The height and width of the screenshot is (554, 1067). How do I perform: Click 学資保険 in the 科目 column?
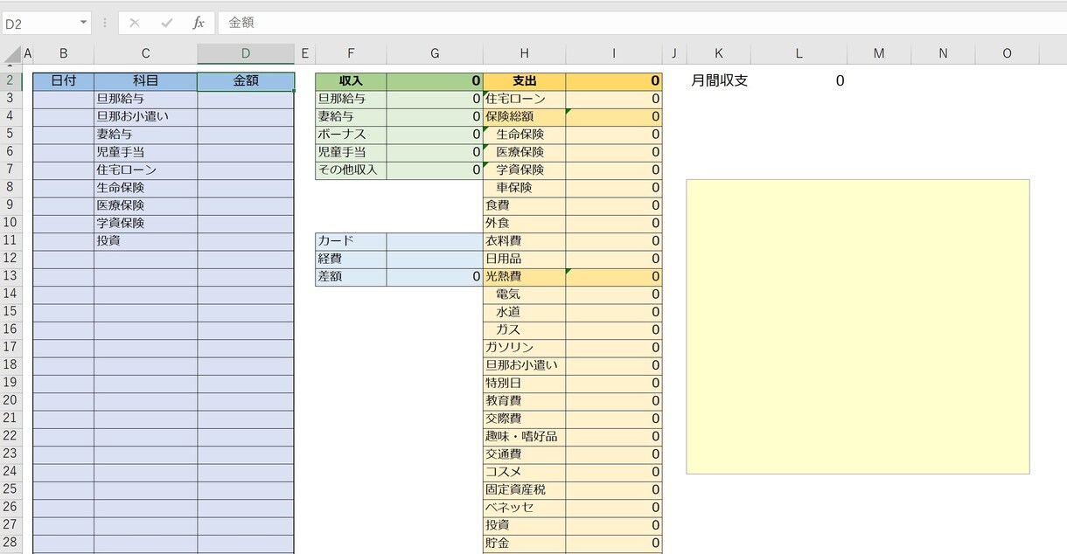pyautogui.click(x=145, y=224)
